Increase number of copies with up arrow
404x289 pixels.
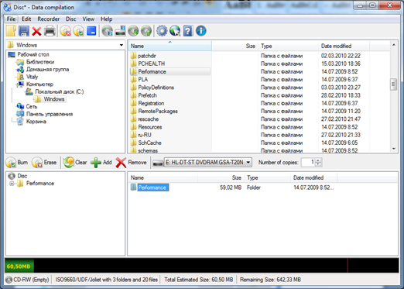pos(318,160)
